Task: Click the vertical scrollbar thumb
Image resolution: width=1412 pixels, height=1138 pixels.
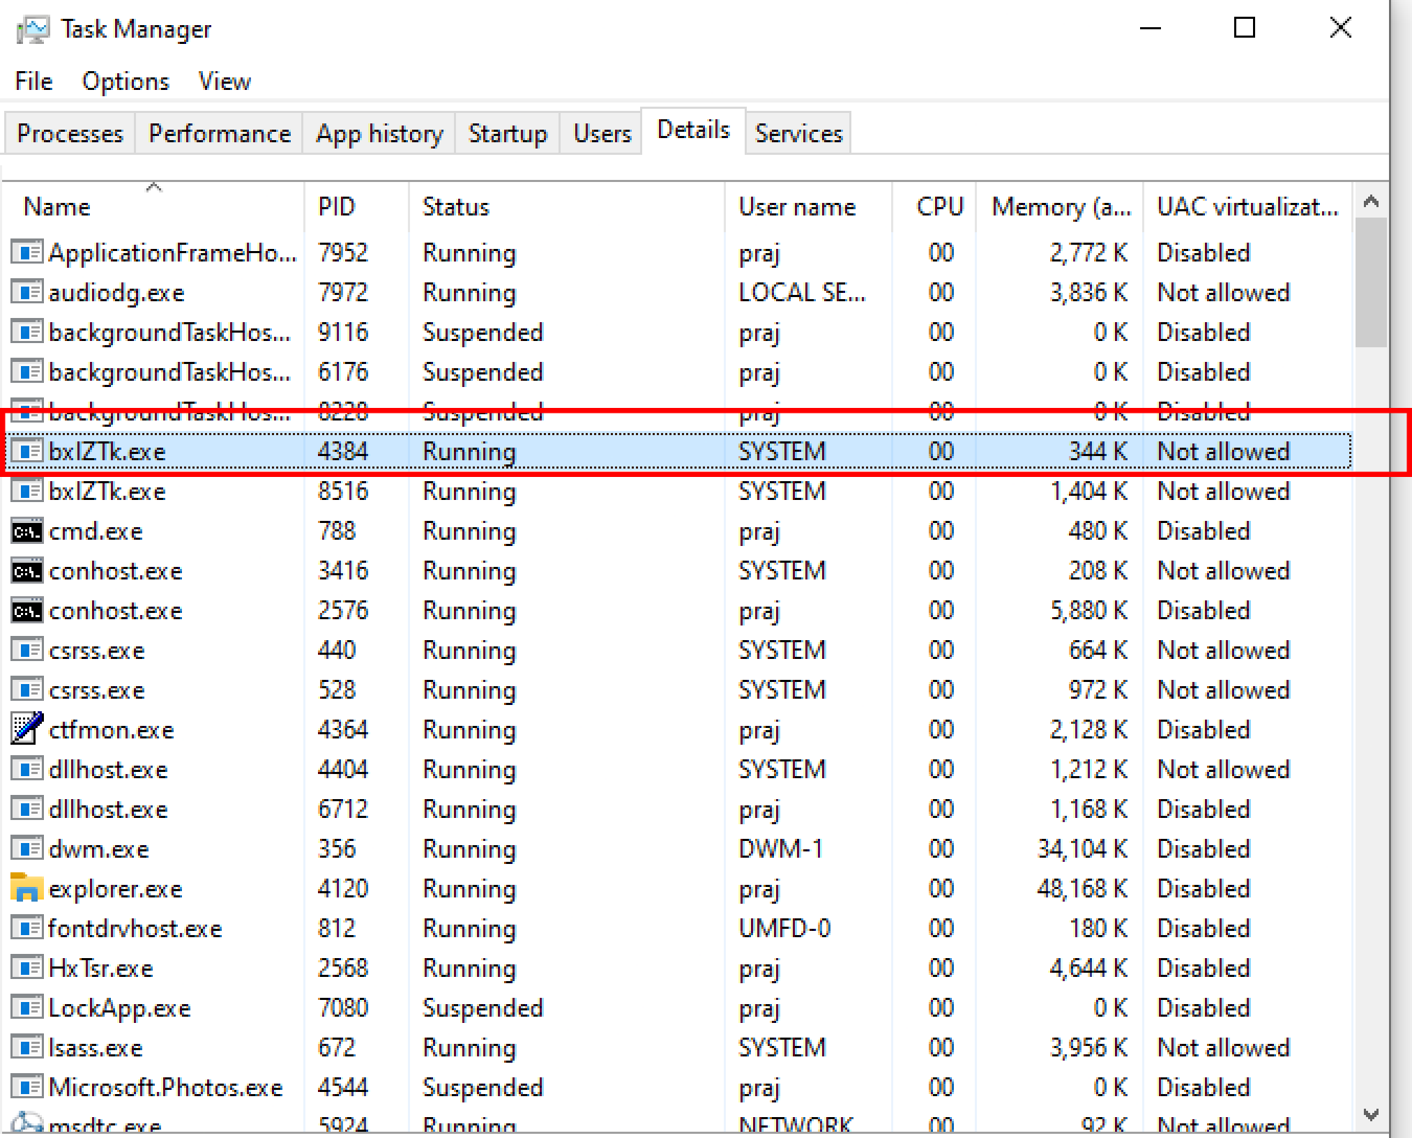Action: click(1371, 282)
